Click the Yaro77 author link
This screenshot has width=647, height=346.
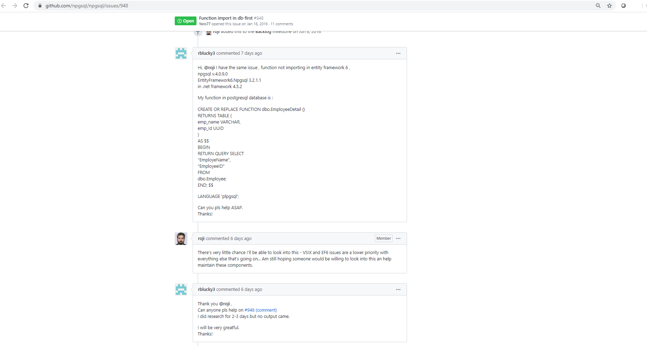point(205,24)
